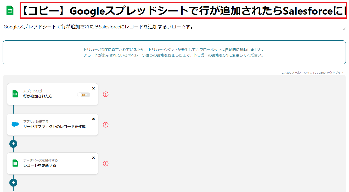Screen dimensions: 349x192
Task: Open the レコードを更新する step
Action: tap(53, 163)
